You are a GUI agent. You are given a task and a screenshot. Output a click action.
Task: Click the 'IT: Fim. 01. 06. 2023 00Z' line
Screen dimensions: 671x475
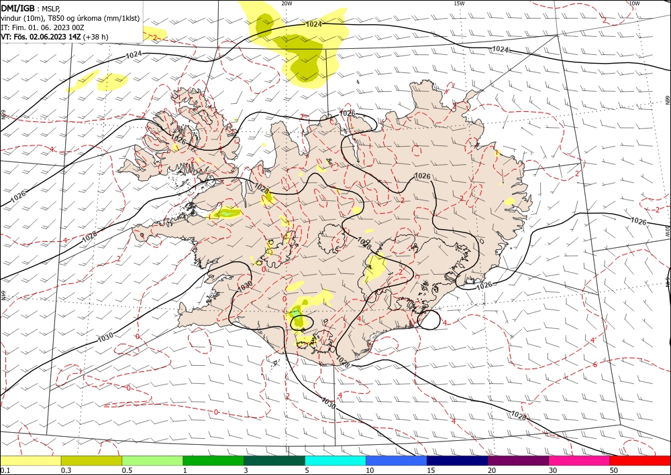click(x=42, y=27)
